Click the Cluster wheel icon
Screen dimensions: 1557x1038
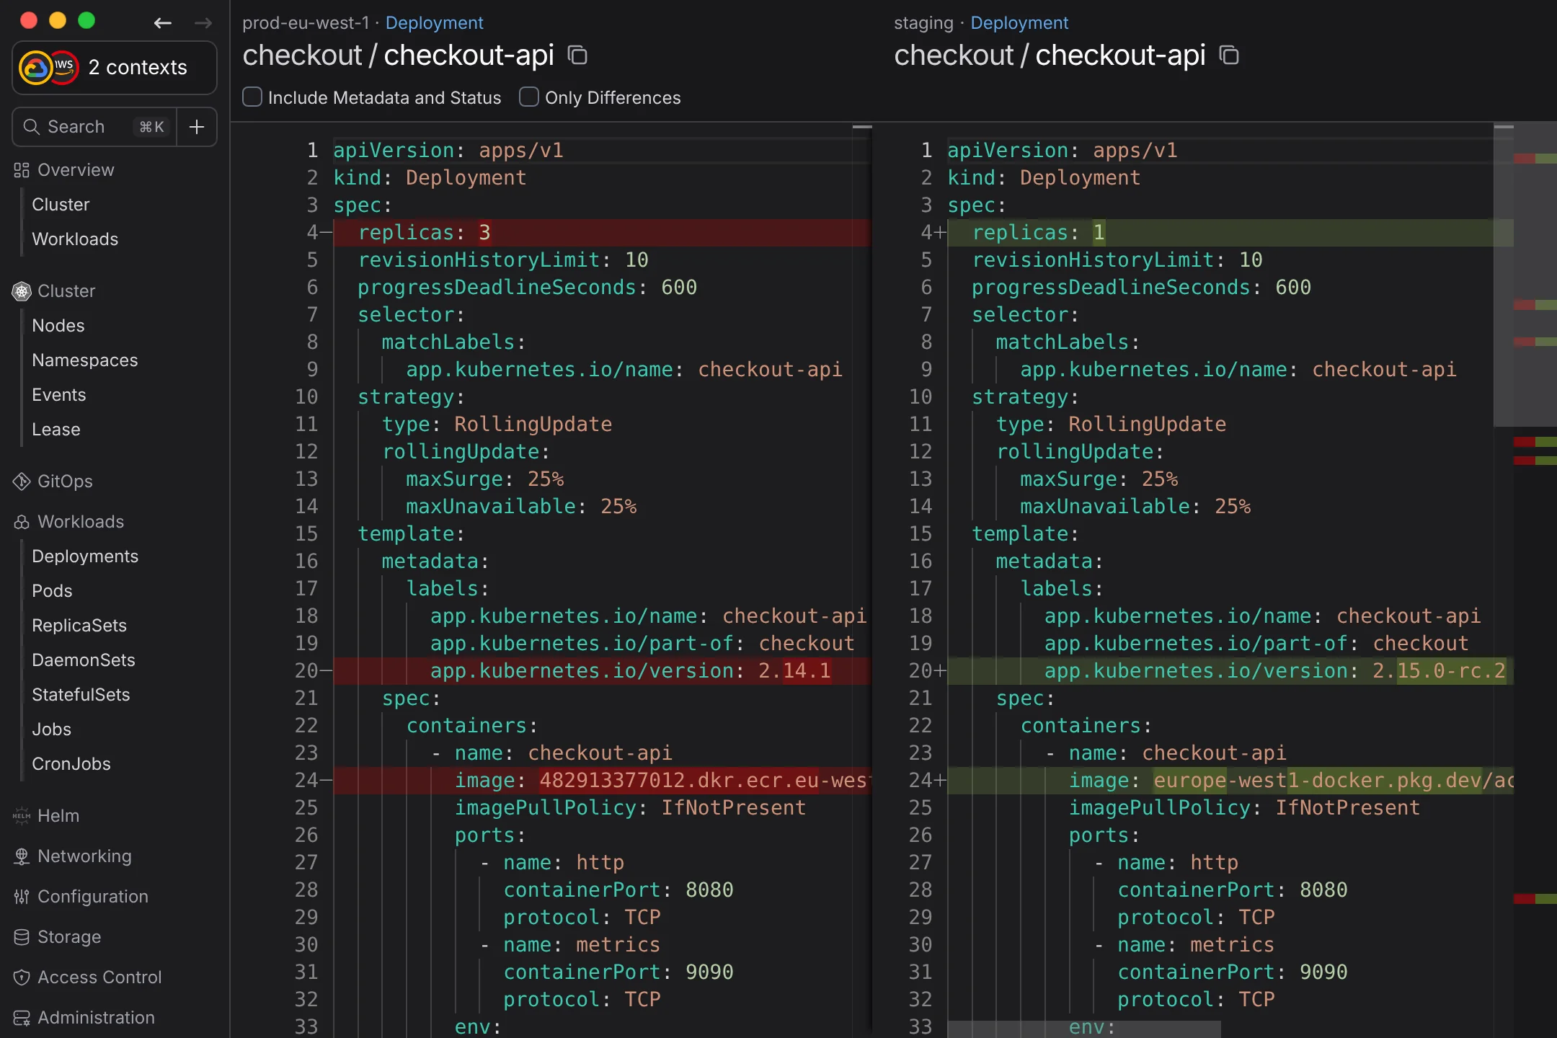22,291
